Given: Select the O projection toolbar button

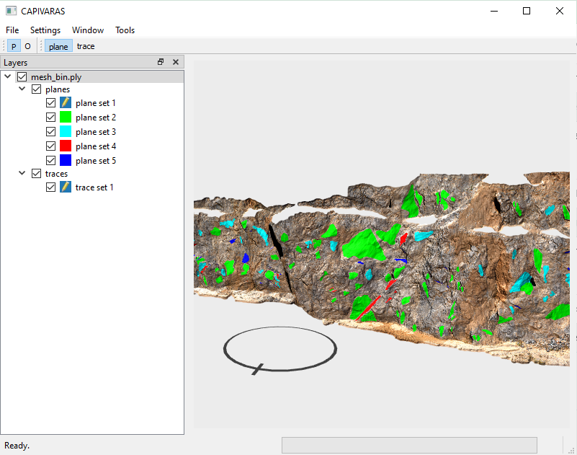Looking at the screenshot, I should point(27,46).
